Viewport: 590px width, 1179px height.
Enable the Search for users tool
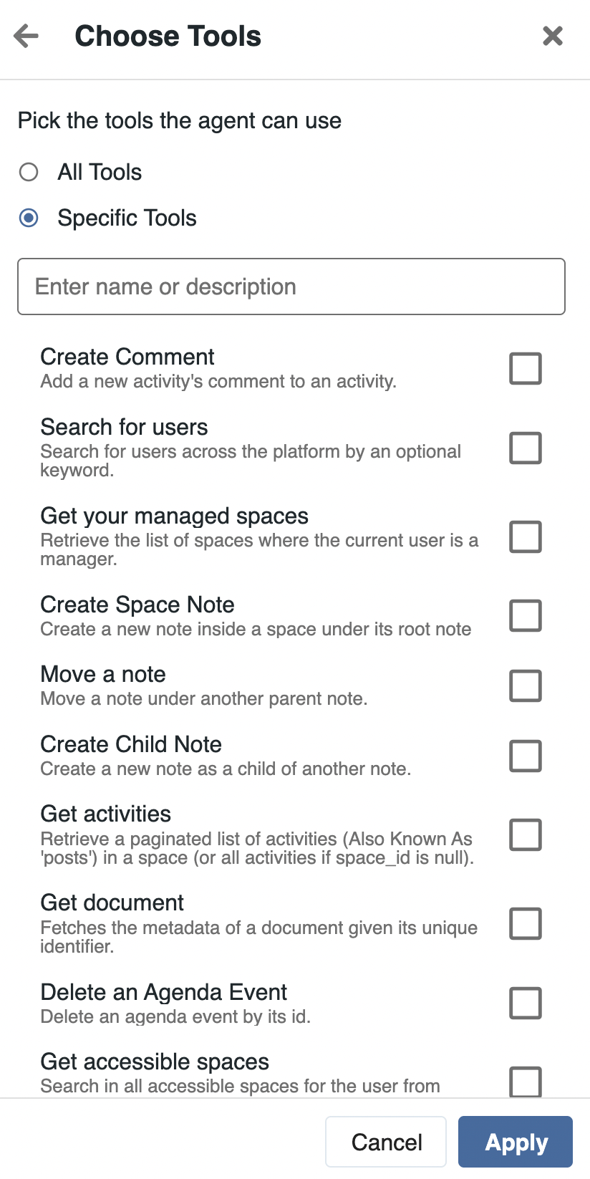click(x=525, y=448)
